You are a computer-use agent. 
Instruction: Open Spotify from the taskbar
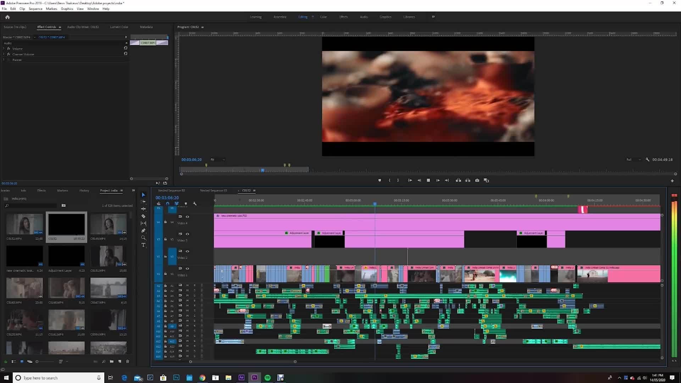tap(267, 378)
